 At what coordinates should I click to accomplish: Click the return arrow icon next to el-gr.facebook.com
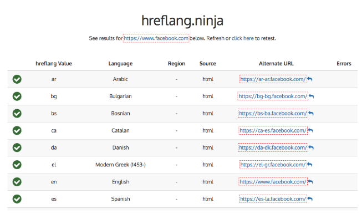[310, 165]
